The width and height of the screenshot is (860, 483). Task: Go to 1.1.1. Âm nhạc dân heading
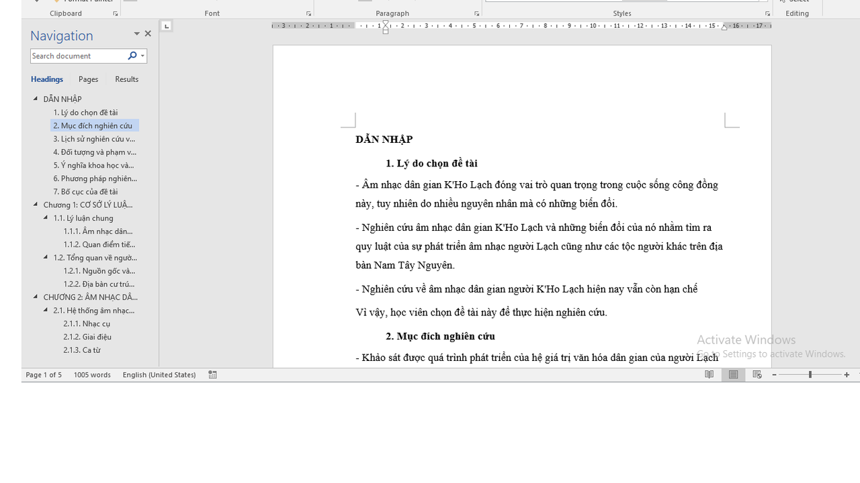[x=99, y=231]
